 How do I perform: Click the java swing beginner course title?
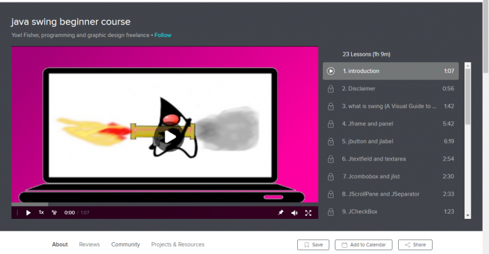point(71,22)
